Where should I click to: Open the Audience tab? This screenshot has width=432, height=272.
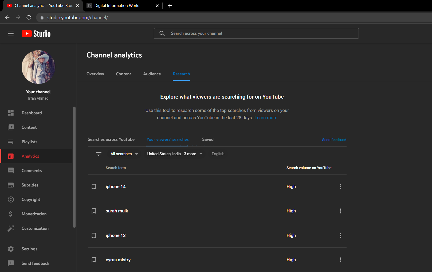[x=152, y=74]
